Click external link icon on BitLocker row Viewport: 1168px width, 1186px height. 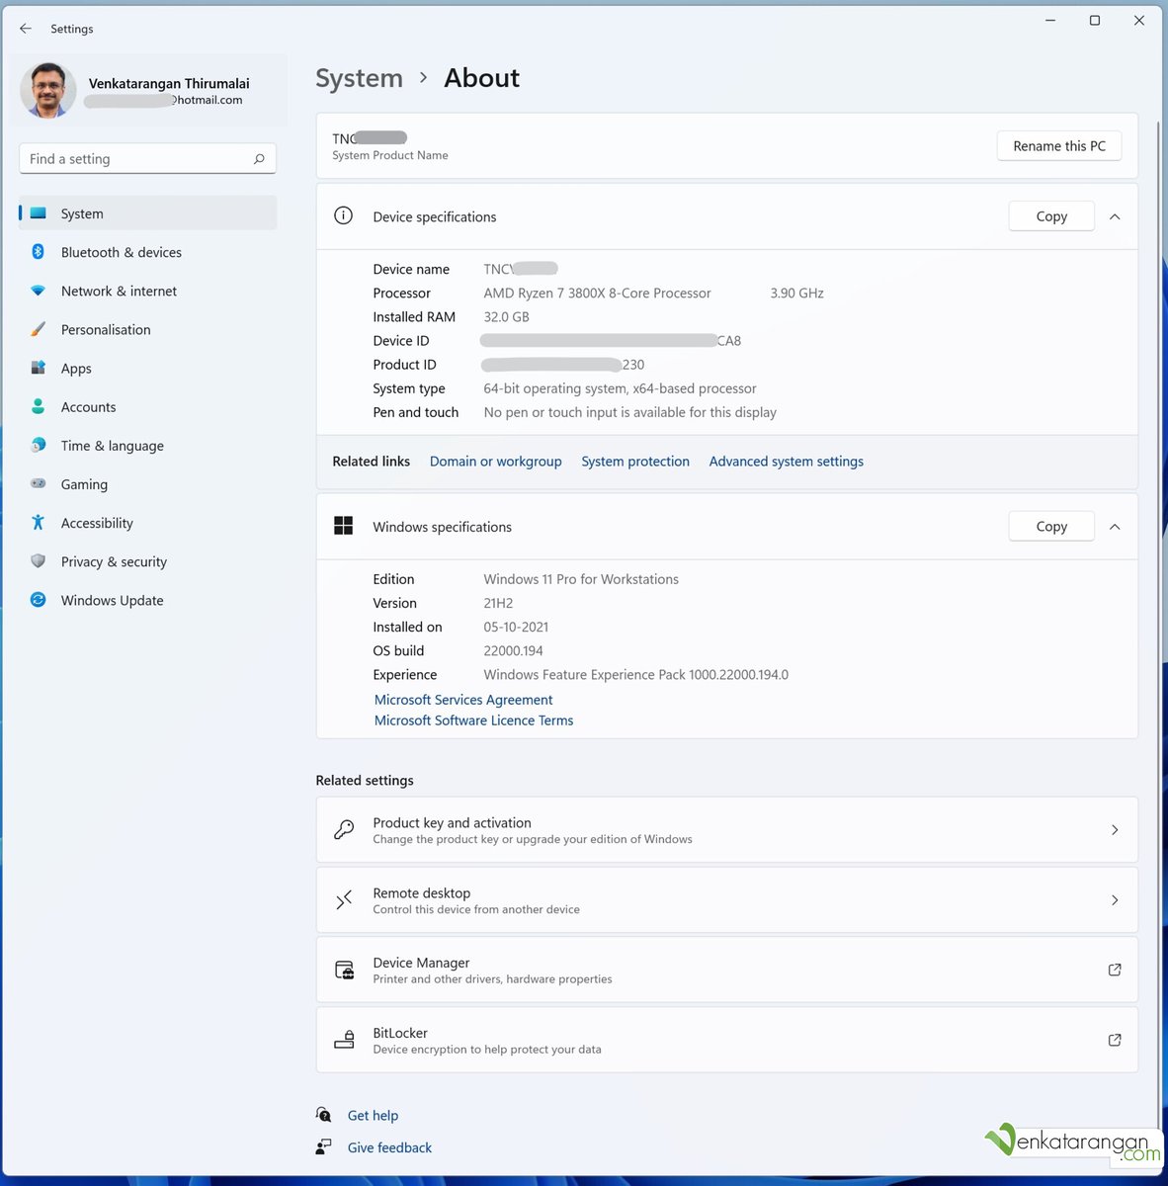[1115, 1040]
